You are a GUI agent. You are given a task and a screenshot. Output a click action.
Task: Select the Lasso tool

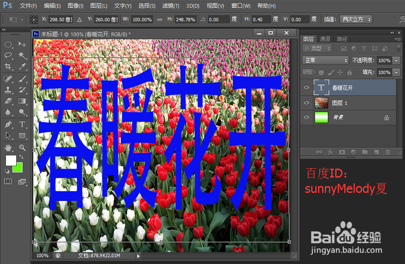tap(8, 55)
